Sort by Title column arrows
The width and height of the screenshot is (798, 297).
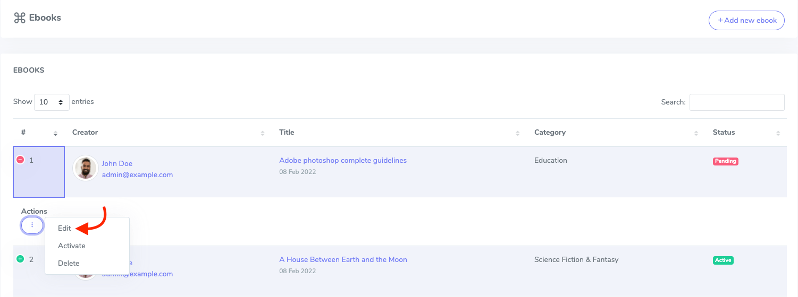tap(517, 133)
